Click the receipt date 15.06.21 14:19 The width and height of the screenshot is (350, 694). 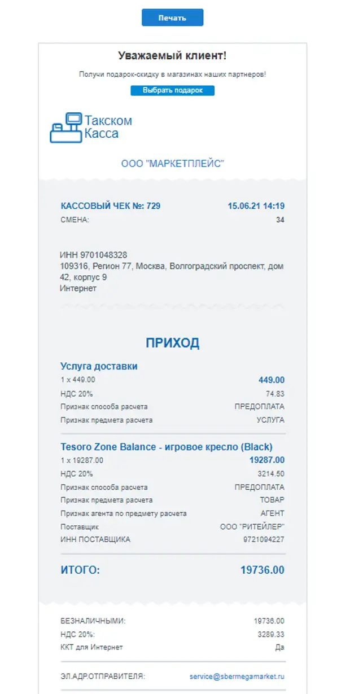[256, 206]
